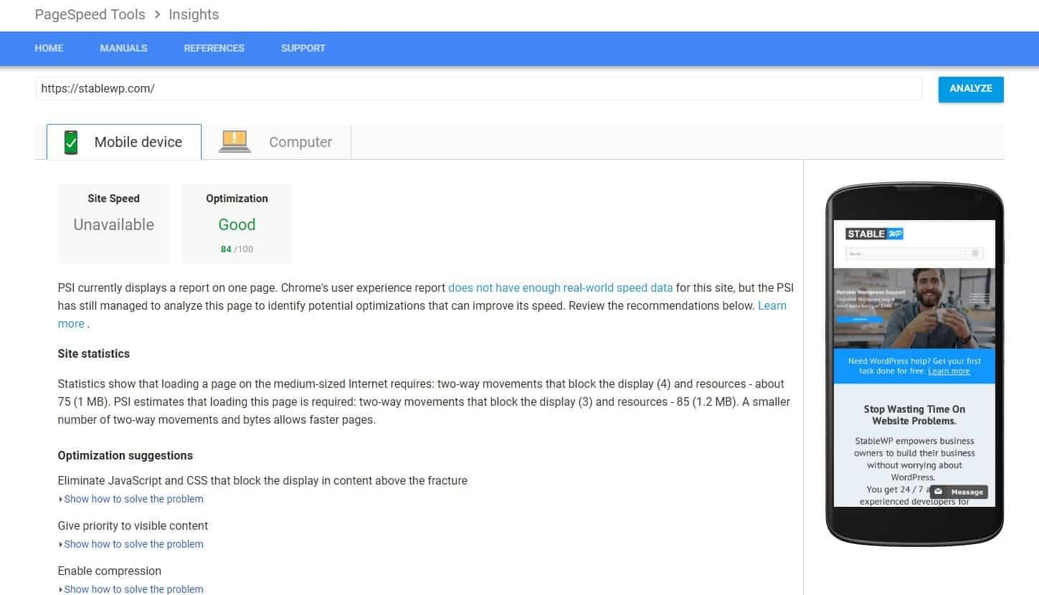Click the laptop warning icon on Computer tab
1039x595 pixels.
pyautogui.click(x=234, y=141)
